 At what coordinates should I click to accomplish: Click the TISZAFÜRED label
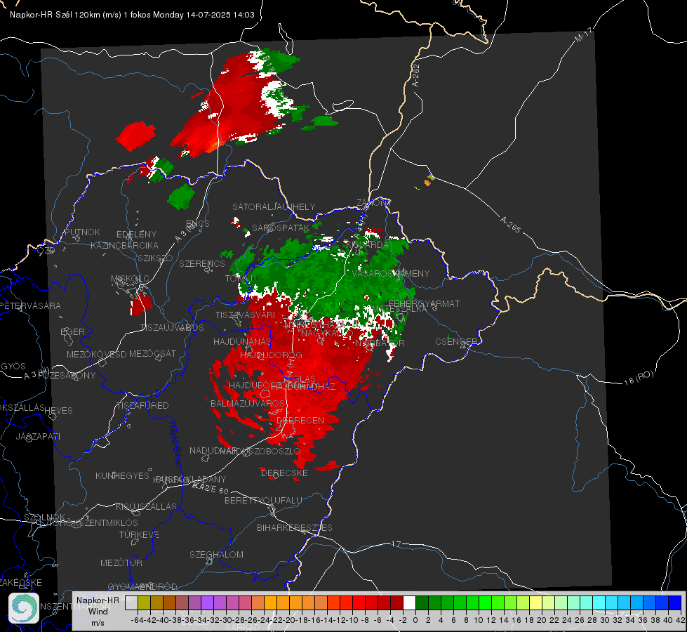(x=142, y=406)
